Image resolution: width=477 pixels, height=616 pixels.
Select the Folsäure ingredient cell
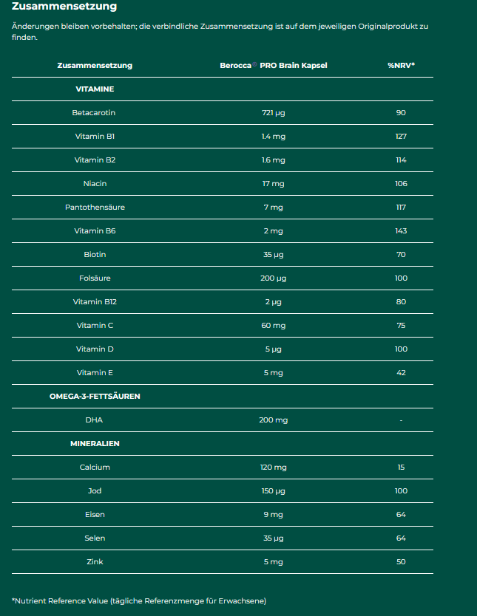click(95, 278)
